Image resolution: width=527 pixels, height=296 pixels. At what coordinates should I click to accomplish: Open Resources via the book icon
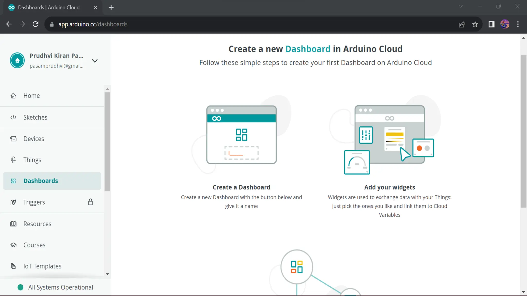pos(13,224)
